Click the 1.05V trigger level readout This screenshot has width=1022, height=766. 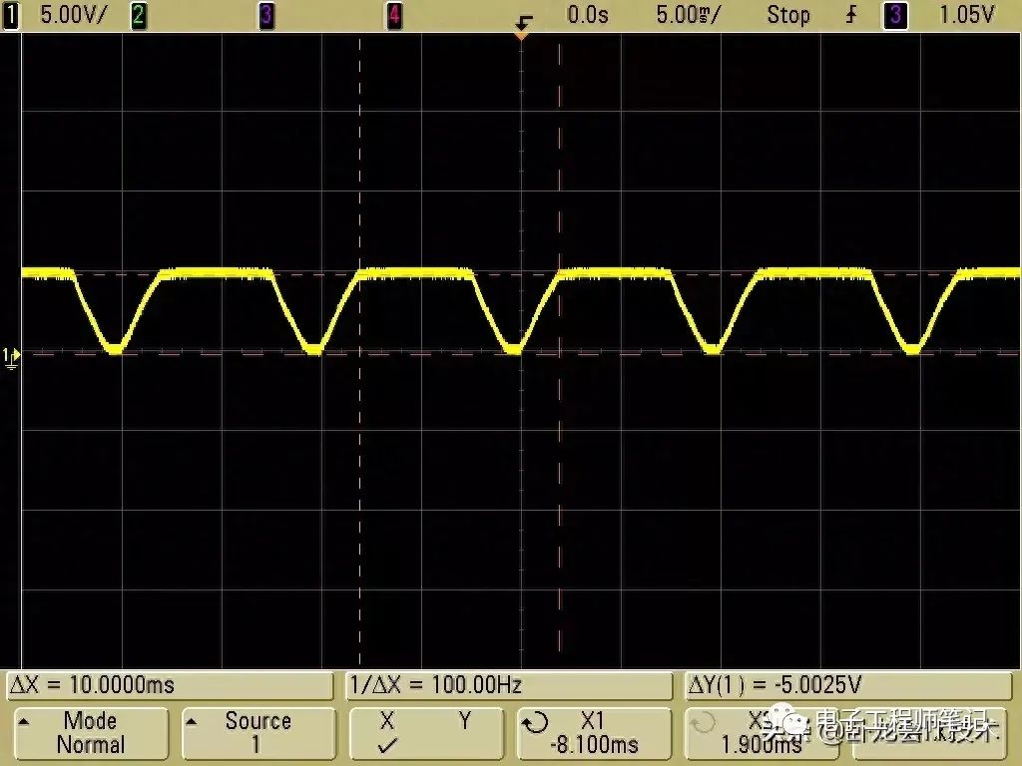tap(966, 15)
